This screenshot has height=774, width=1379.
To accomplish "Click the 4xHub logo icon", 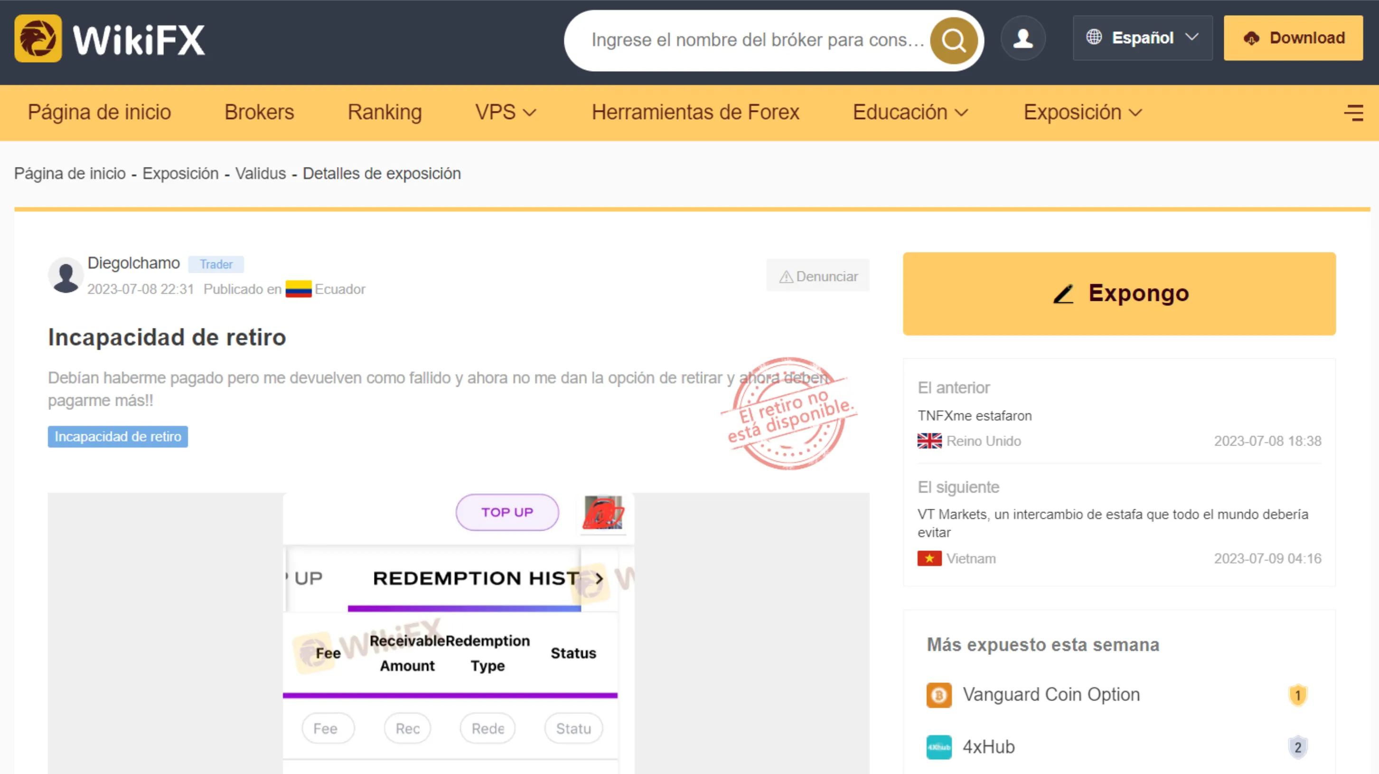I will [939, 747].
